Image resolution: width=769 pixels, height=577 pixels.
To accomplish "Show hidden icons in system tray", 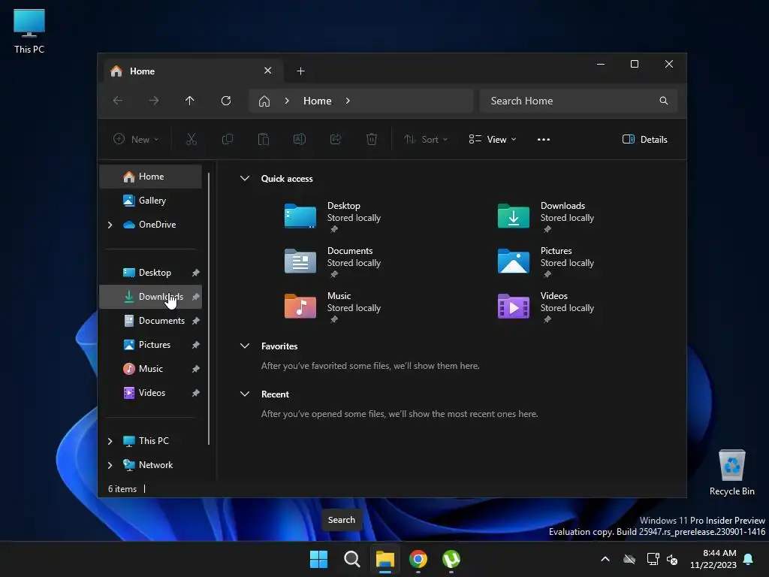I will pyautogui.click(x=605, y=559).
